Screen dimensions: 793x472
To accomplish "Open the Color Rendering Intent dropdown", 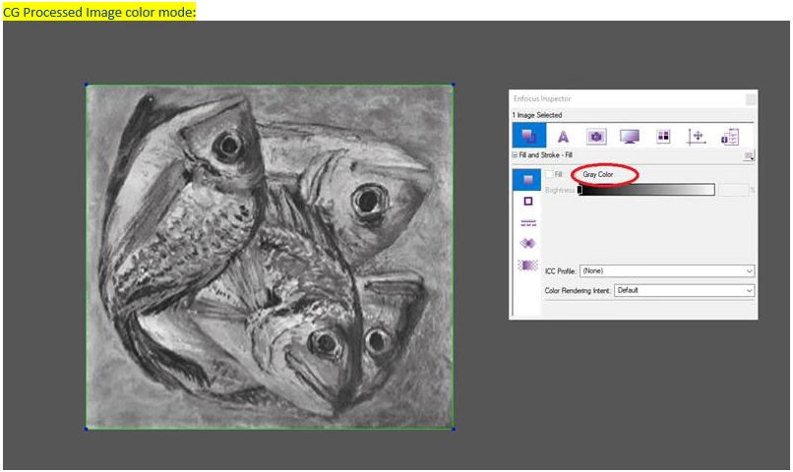I will click(684, 291).
